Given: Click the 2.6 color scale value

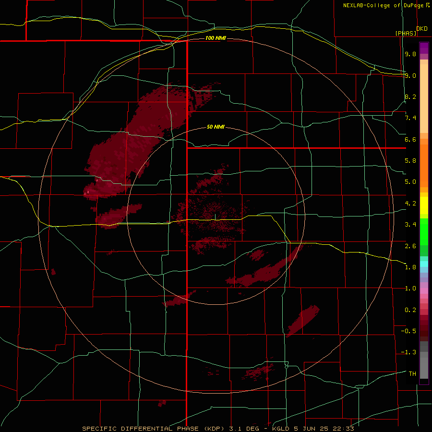Looking at the screenshot, I should tap(410, 246).
